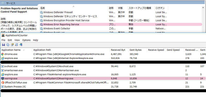Click the C:¥Windows¥System32¥smartscreen.exe path cell
Image resolution: width=206 pixels, height=97 pixels.
[56, 70]
